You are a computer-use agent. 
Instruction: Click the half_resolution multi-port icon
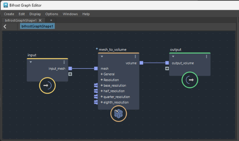[x=96, y=91]
